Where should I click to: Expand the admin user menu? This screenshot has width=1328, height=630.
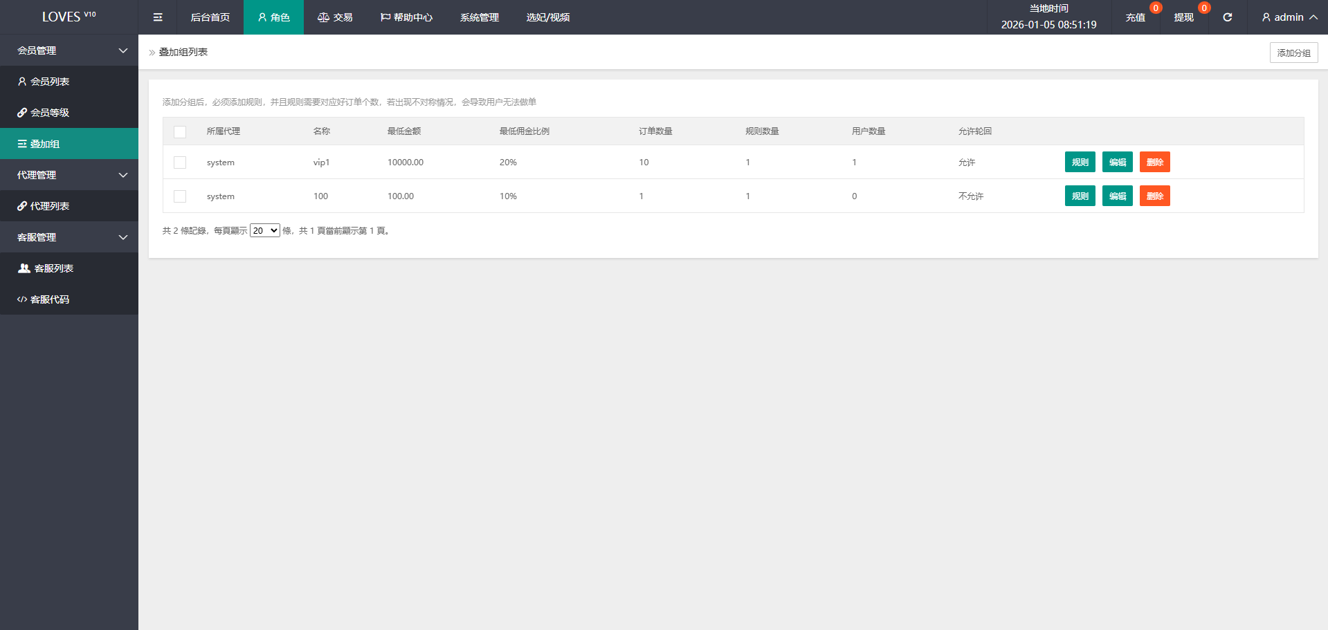point(1289,17)
